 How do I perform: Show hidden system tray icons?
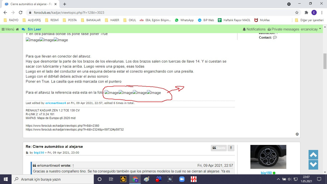[278, 179]
